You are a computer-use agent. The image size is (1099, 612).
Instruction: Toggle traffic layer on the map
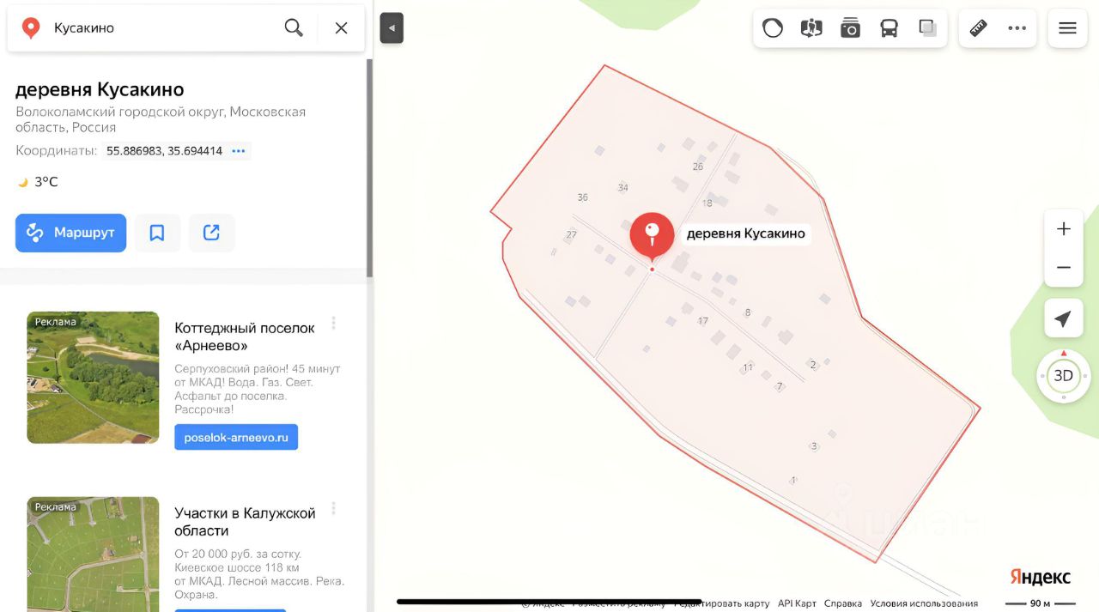[773, 28]
